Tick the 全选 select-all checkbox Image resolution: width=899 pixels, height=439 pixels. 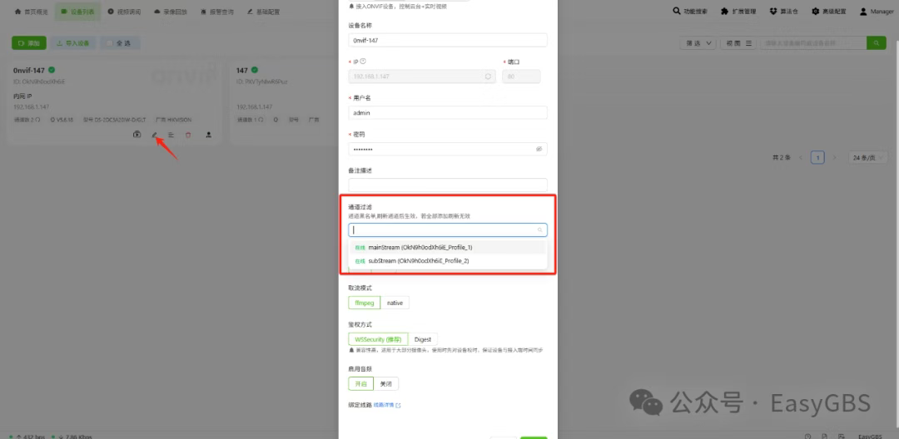click(110, 43)
